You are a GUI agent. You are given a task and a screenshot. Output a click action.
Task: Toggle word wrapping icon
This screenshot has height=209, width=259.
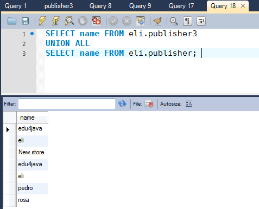coord(201,21)
